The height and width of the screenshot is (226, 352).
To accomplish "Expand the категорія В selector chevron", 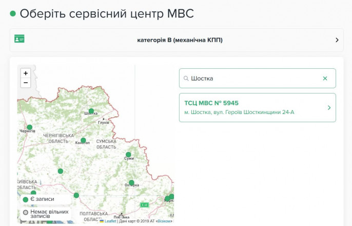I will pyautogui.click(x=337, y=40).
